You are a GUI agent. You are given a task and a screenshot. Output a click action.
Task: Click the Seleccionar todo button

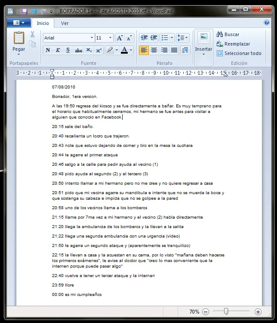click(239, 53)
